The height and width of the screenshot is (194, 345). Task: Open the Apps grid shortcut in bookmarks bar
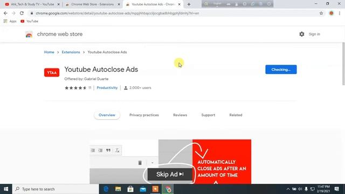click(x=10, y=21)
